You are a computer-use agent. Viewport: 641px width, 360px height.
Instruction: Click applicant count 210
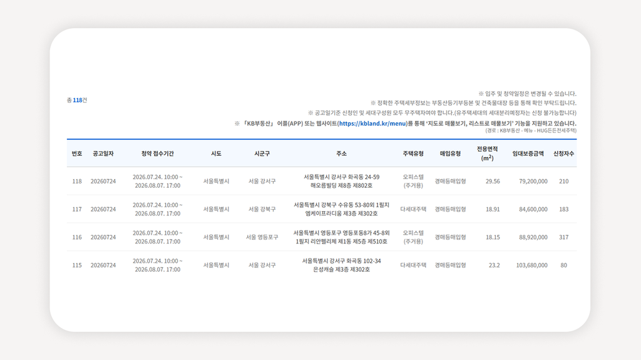click(x=564, y=181)
